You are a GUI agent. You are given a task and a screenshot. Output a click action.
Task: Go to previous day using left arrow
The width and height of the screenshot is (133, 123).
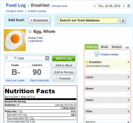pos(94,6)
